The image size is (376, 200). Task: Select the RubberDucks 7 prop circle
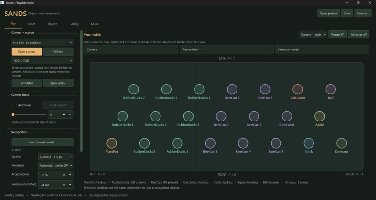(x=188, y=116)
